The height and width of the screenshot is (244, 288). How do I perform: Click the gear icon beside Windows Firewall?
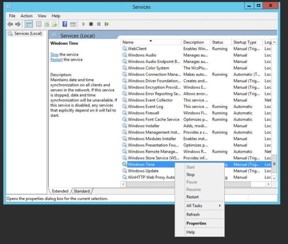124,113
